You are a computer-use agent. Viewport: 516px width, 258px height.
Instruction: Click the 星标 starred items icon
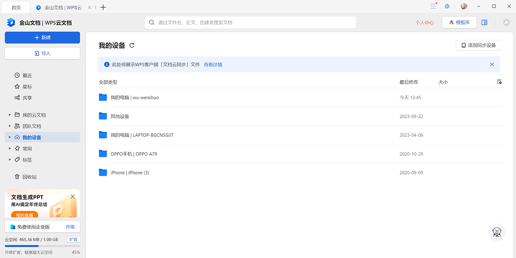(x=17, y=86)
